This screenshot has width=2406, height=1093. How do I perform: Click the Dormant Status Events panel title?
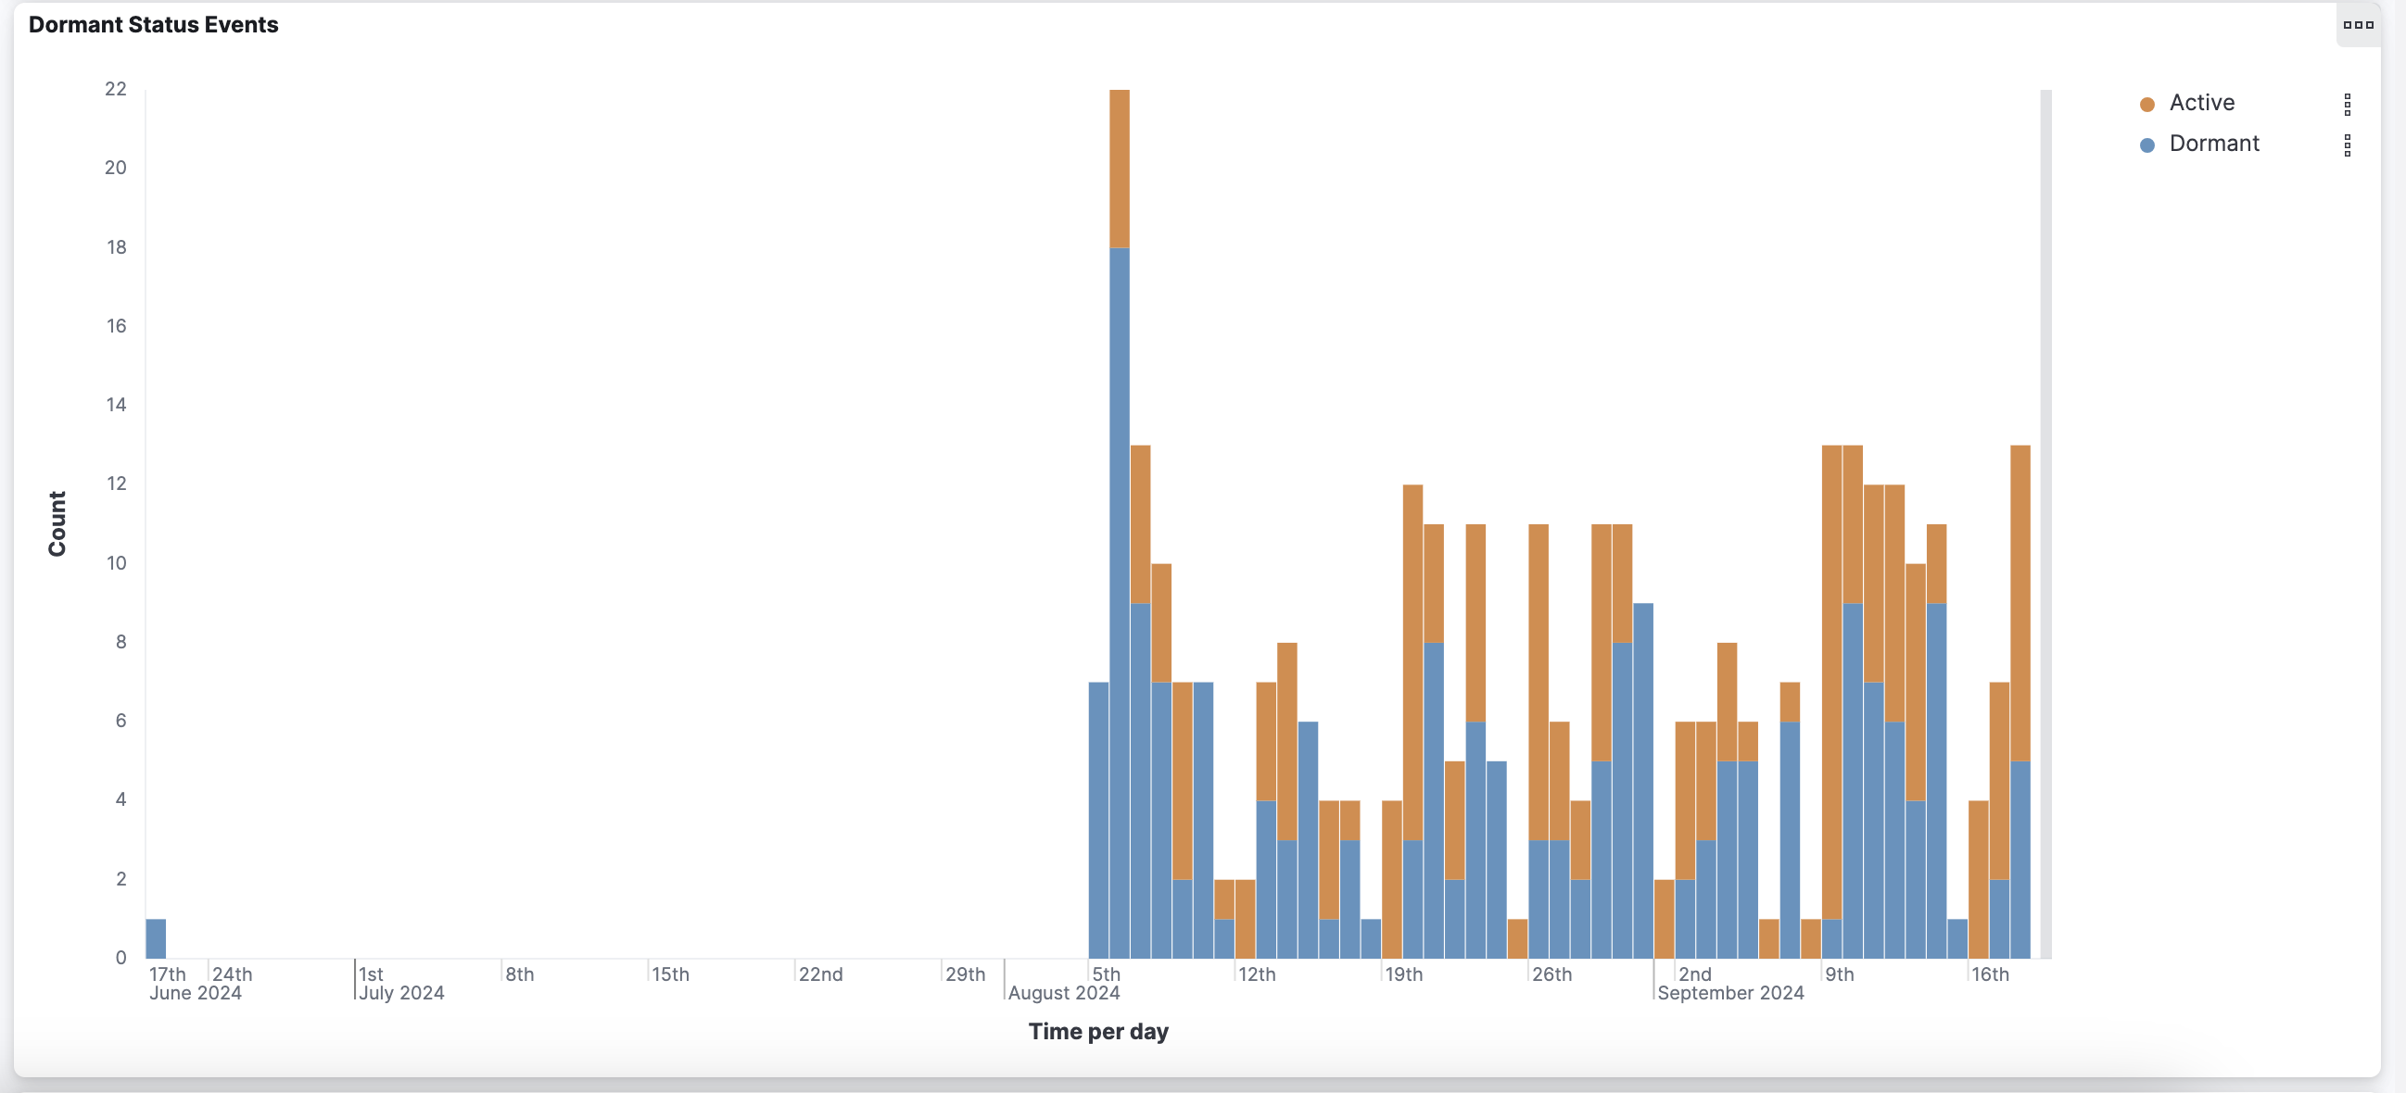click(153, 25)
